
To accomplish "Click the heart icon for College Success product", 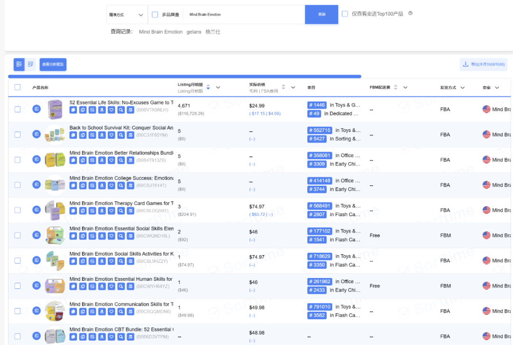I will [x=111, y=186].
